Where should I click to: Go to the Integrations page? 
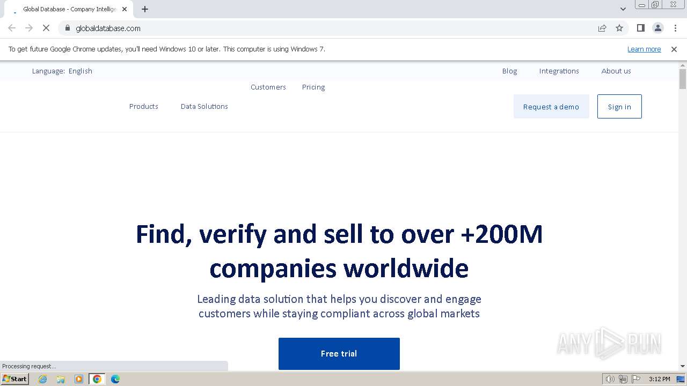click(x=559, y=71)
